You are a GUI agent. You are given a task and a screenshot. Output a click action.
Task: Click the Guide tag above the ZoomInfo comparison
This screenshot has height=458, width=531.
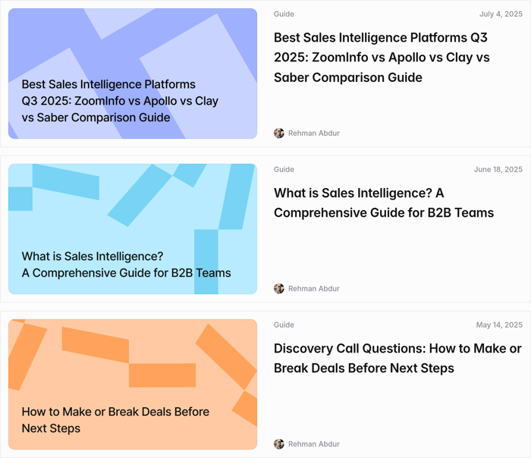(x=284, y=14)
